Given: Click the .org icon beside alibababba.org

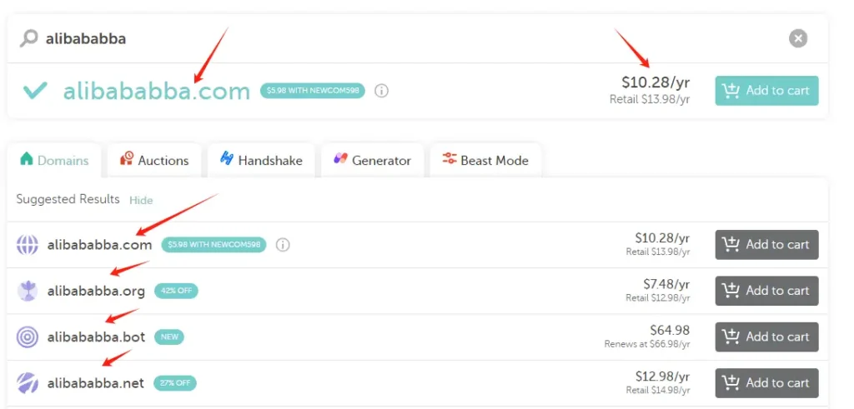Looking at the screenshot, I should pyautogui.click(x=28, y=291).
